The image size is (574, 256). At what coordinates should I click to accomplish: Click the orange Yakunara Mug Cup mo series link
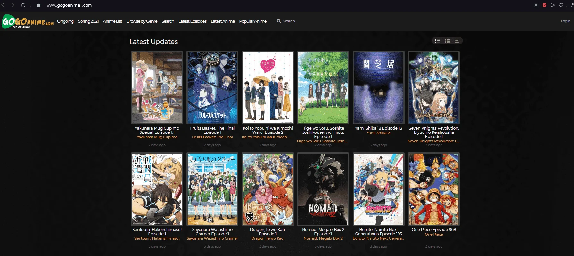[x=157, y=137]
